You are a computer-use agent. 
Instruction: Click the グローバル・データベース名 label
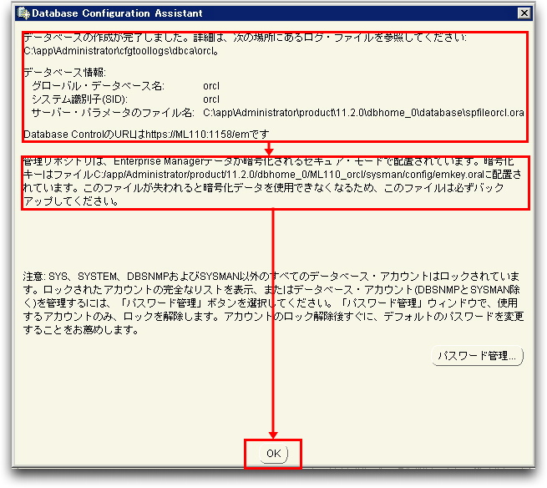pos(99,86)
